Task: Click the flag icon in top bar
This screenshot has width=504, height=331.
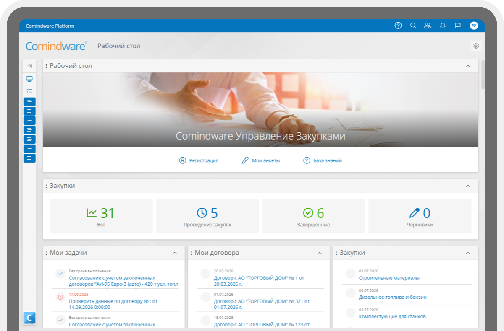Action: tap(458, 26)
